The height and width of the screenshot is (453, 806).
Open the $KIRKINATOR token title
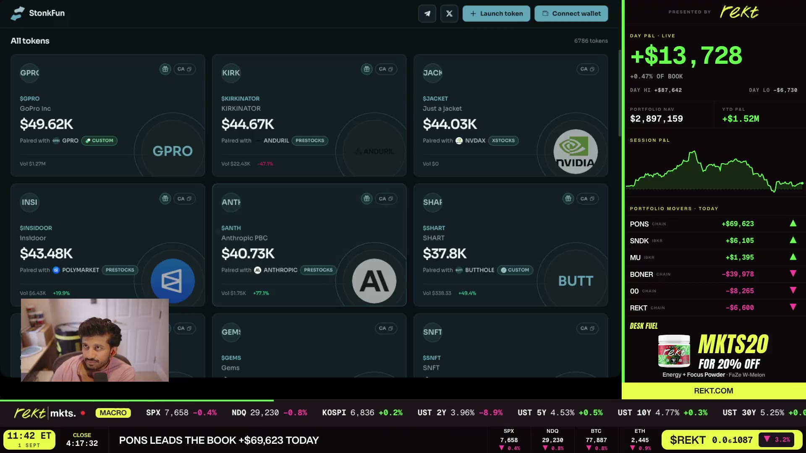241,99
